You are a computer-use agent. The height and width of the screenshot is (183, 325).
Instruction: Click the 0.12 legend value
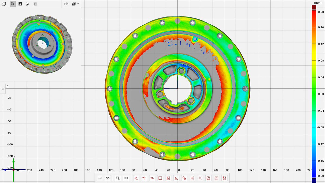[321, 44]
